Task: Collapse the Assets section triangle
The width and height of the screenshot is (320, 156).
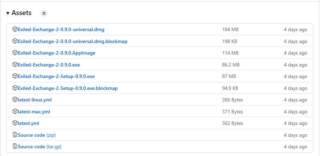Action: click(8, 13)
